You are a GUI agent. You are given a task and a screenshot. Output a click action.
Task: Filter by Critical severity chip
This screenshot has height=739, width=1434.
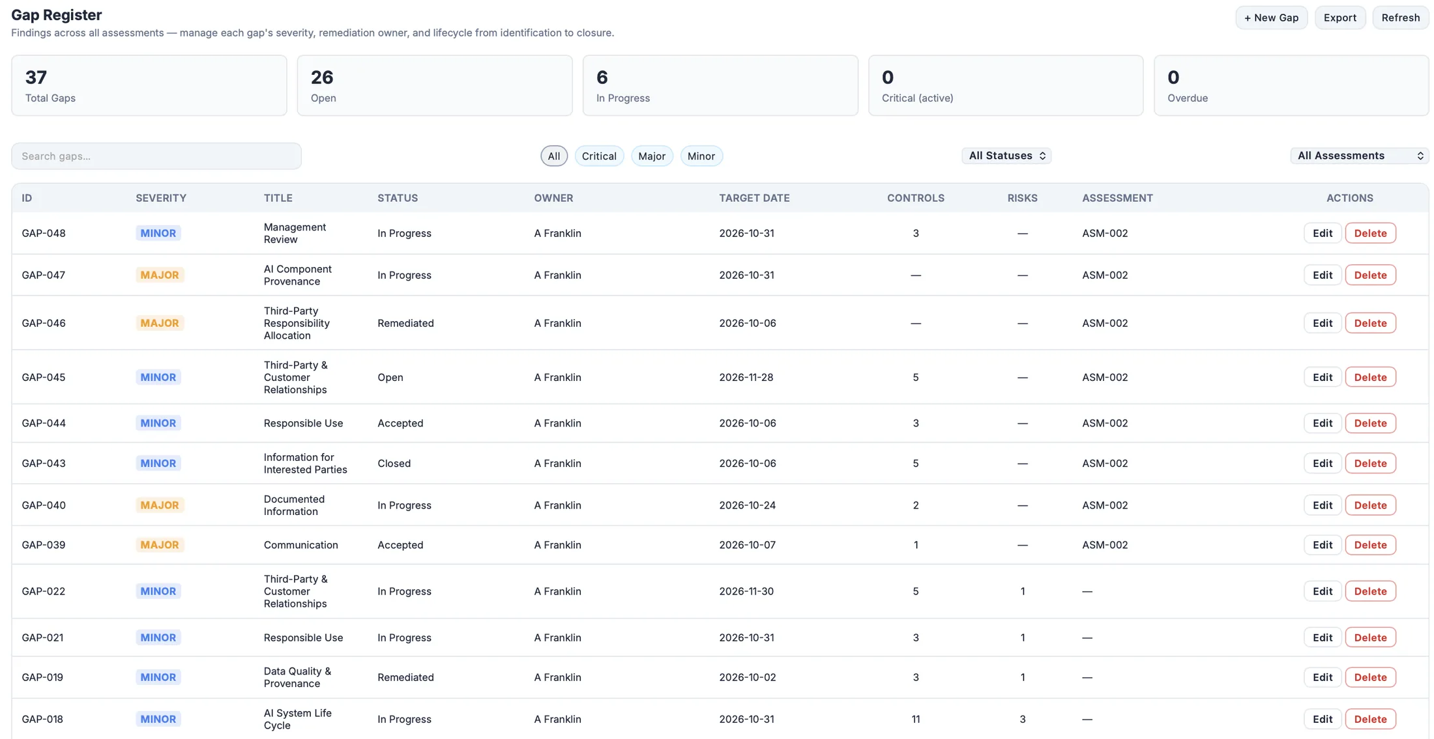tap(599, 156)
